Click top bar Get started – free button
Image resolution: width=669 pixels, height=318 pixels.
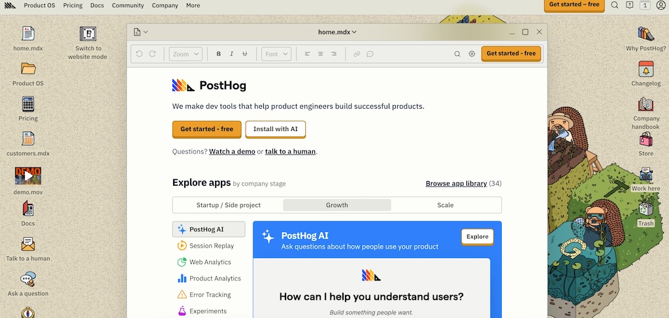(574, 5)
